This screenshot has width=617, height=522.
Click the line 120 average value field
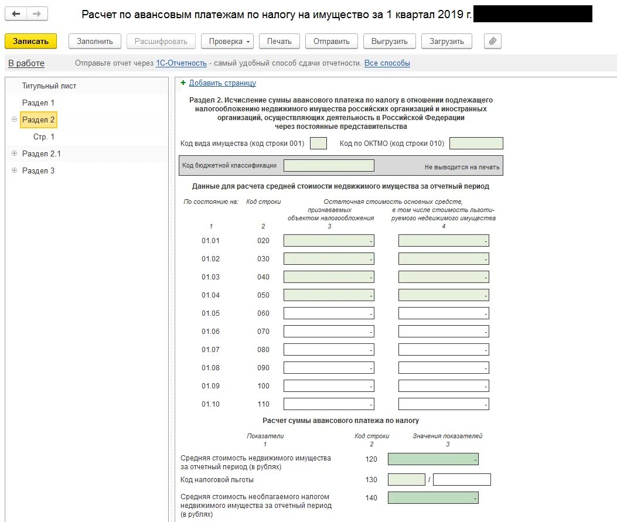click(433, 459)
